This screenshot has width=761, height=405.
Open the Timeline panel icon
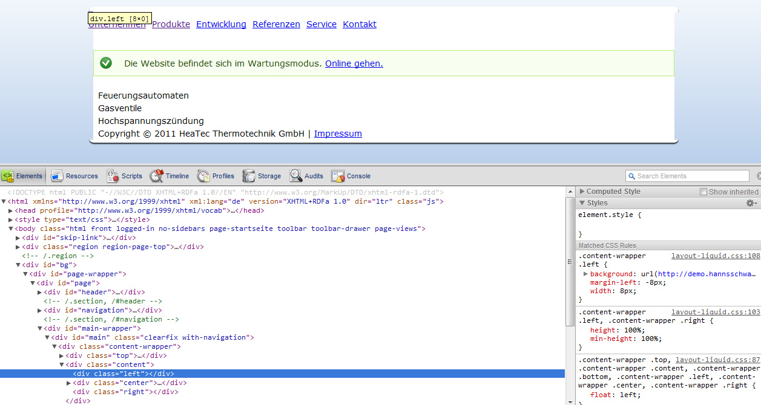[157, 176]
